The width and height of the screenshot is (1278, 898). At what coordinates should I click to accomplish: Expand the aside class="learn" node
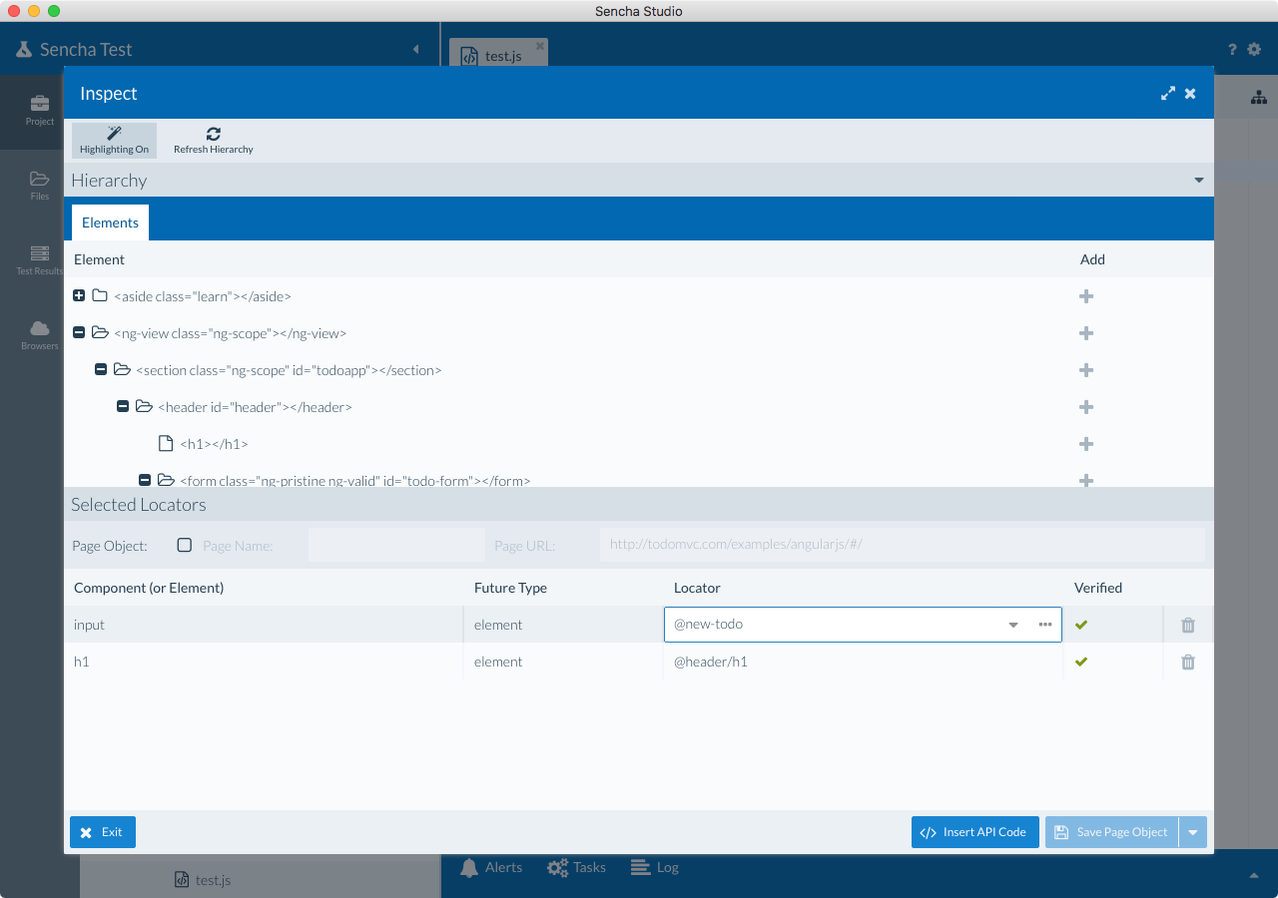point(79,296)
